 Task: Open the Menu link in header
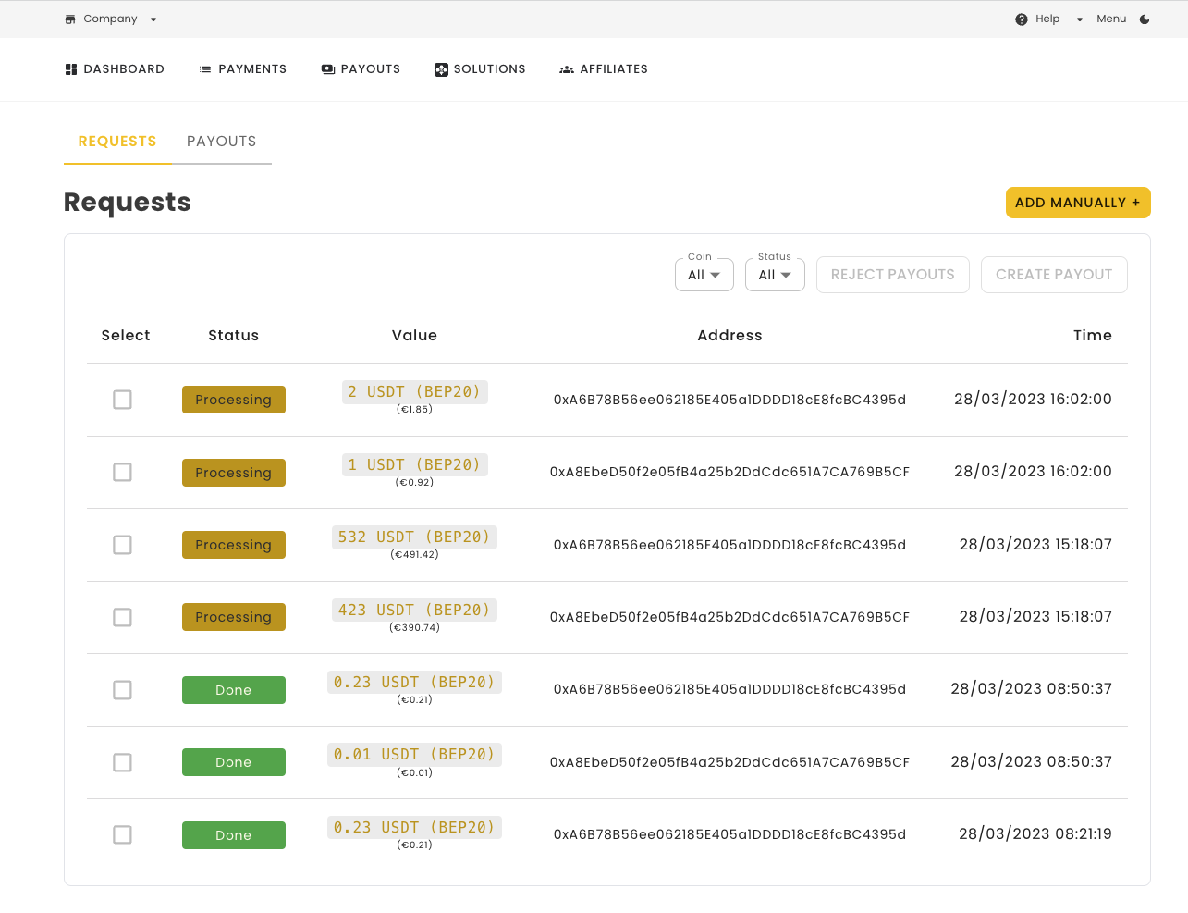coord(1111,19)
